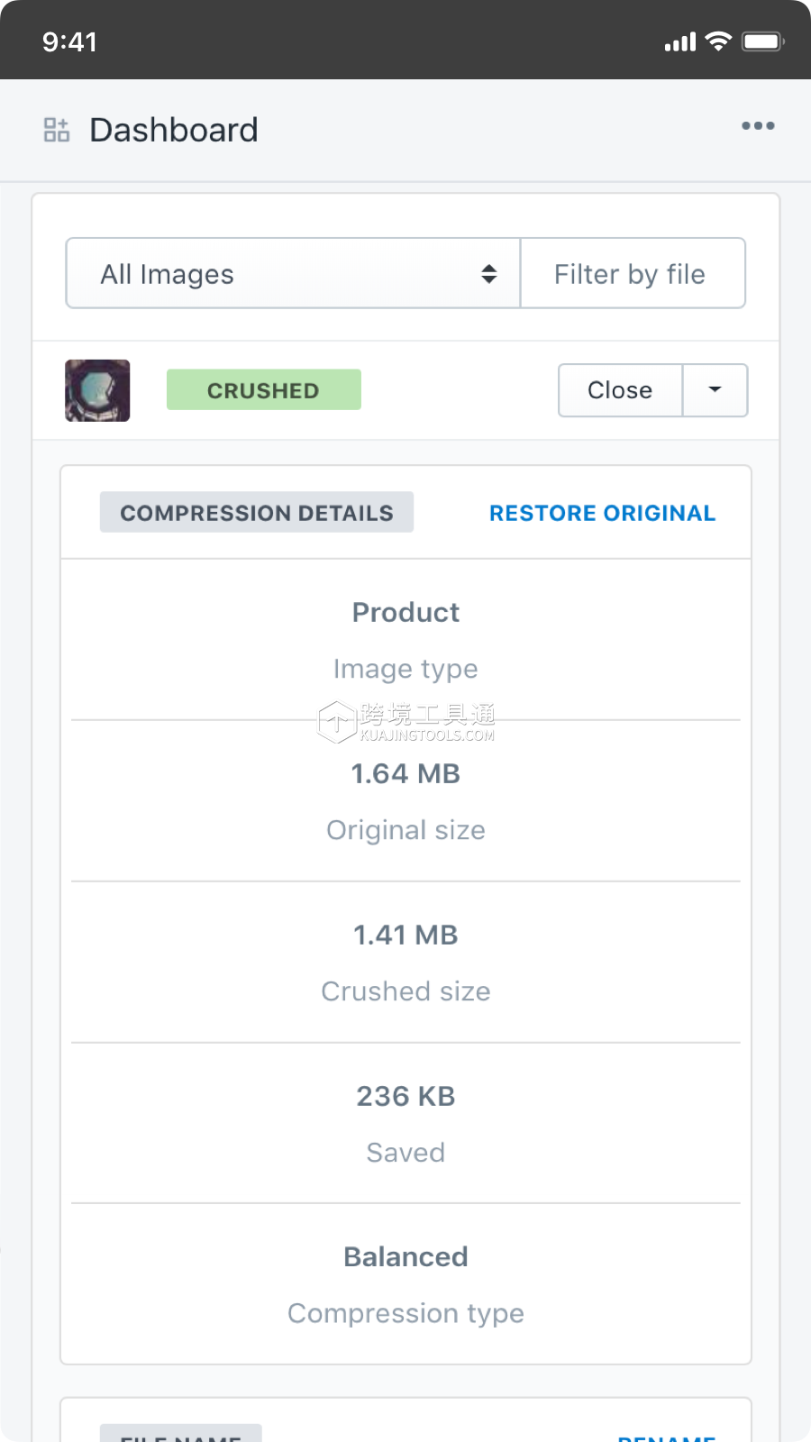Expand the caret menu beside Close
811x1442 pixels.
point(715,390)
